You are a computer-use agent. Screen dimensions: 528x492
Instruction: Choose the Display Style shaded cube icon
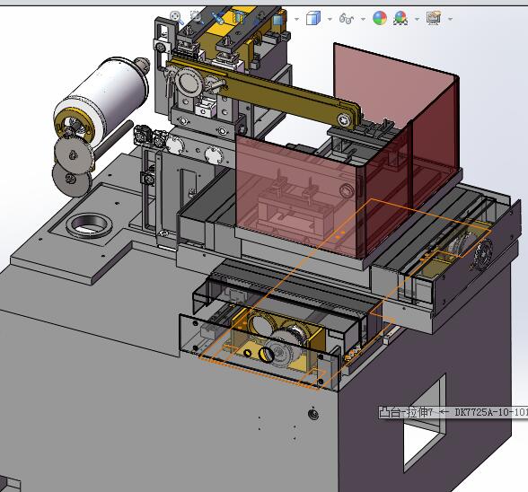point(313,18)
